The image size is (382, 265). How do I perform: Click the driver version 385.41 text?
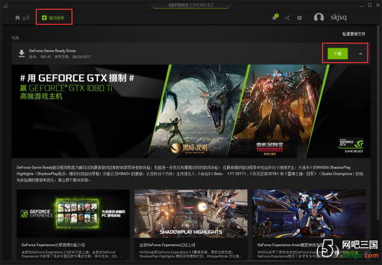tap(40, 57)
